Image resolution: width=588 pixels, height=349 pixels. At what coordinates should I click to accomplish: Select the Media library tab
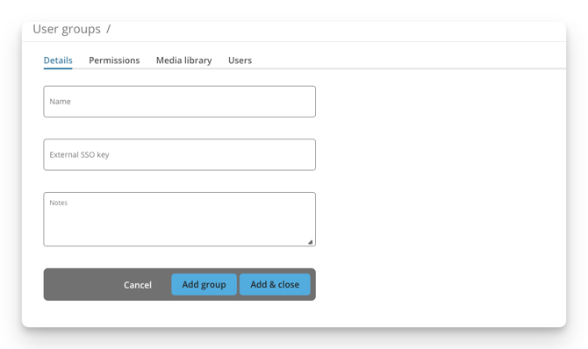(183, 61)
